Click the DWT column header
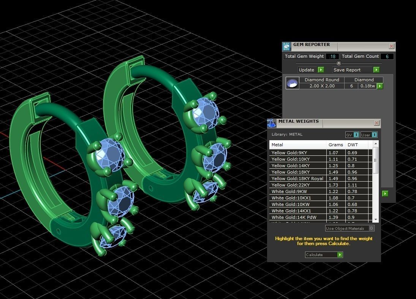Image resolution: width=416 pixels, height=299 pixels. pyautogui.click(x=357, y=145)
